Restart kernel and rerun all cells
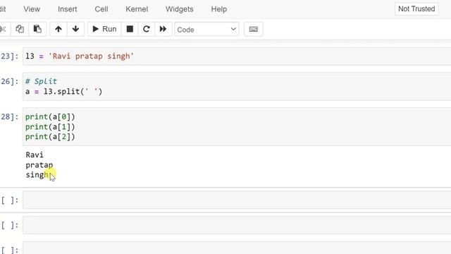This screenshot has width=451, height=254. point(163,29)
